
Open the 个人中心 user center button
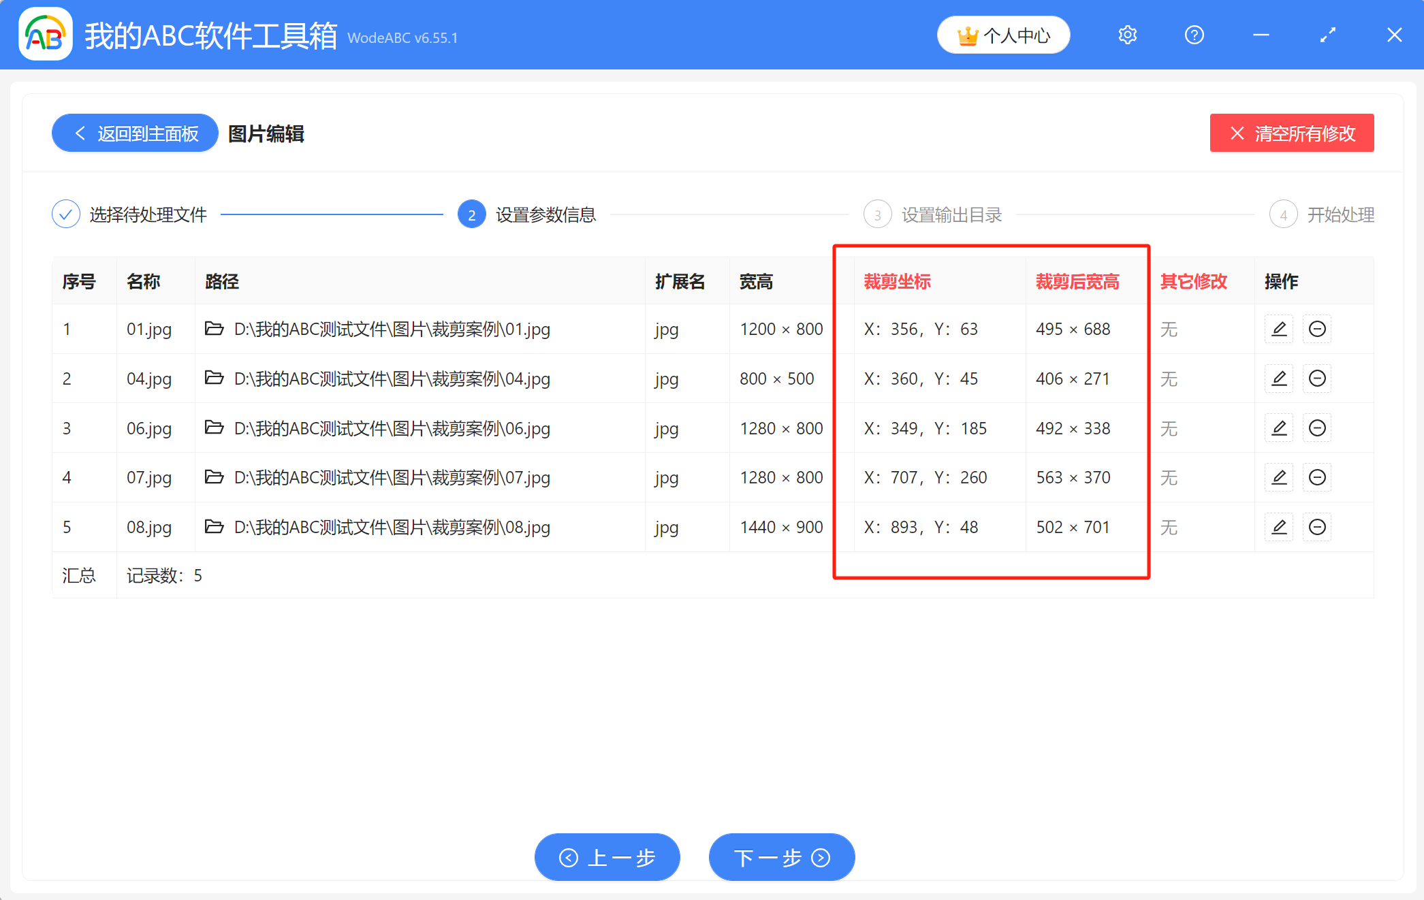click(x=1003, y=35)
